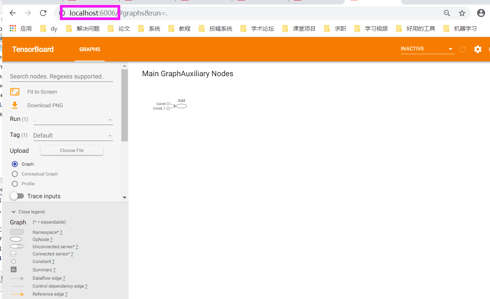Click the Download PNG arrow icon

click(15, 105)
